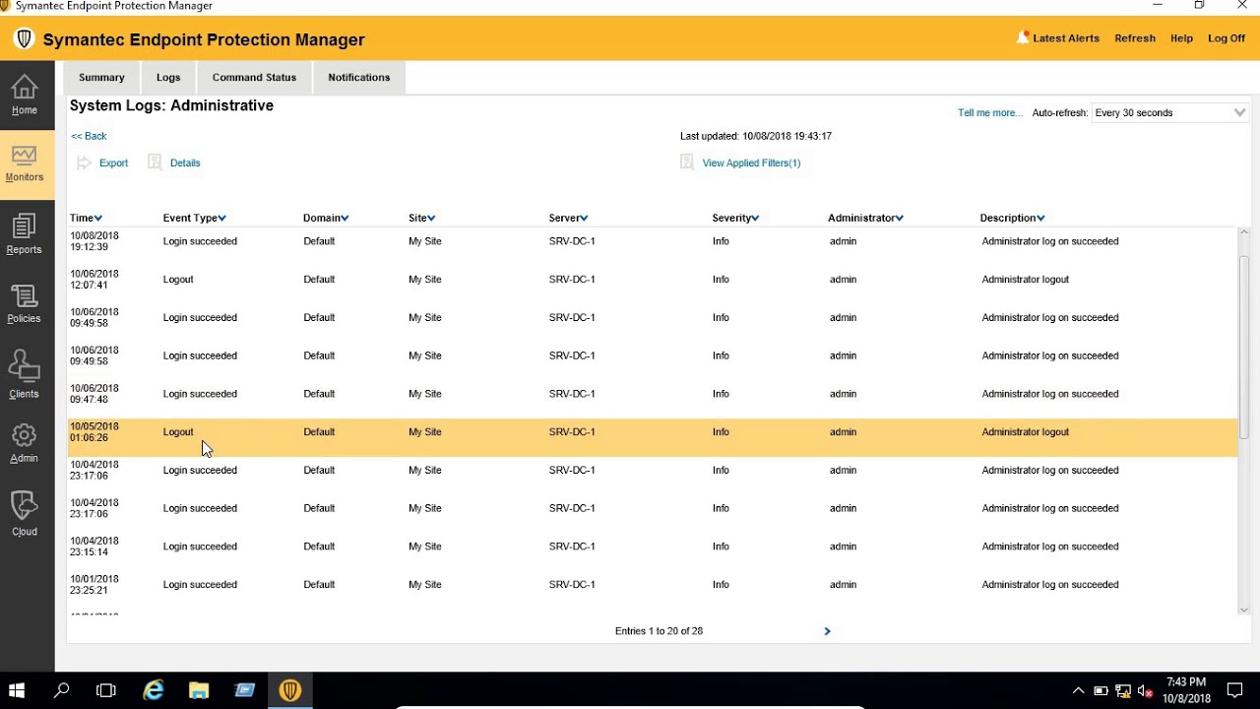This screenshot has height=709, width=1260.
Task: Open the Admin section
Action: click(x=25, y=442)
